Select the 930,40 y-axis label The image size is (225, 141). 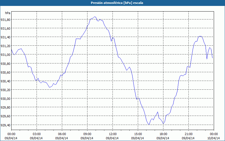(5, 81)
